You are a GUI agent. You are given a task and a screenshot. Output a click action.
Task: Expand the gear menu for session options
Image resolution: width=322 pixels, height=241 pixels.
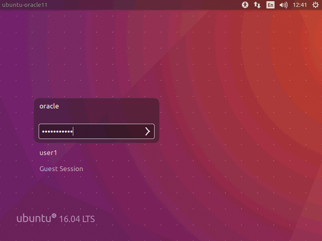click(316, 5)
